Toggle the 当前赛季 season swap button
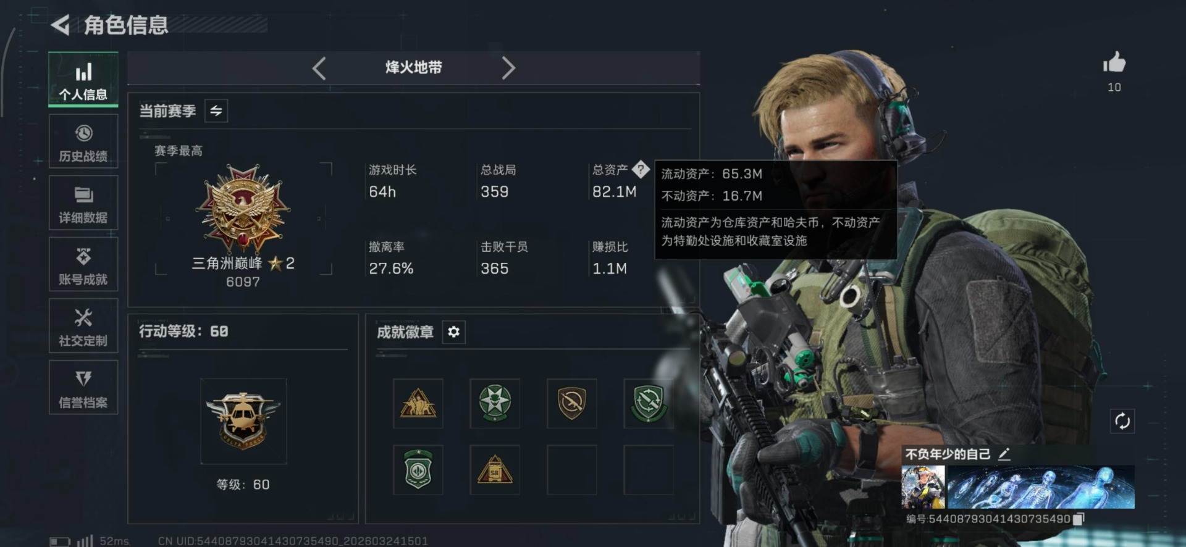Screen dimensions: 1186x547 [x=216, y=111]
